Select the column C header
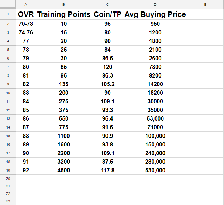Viewport: 224px width, 205px height. 108,4
